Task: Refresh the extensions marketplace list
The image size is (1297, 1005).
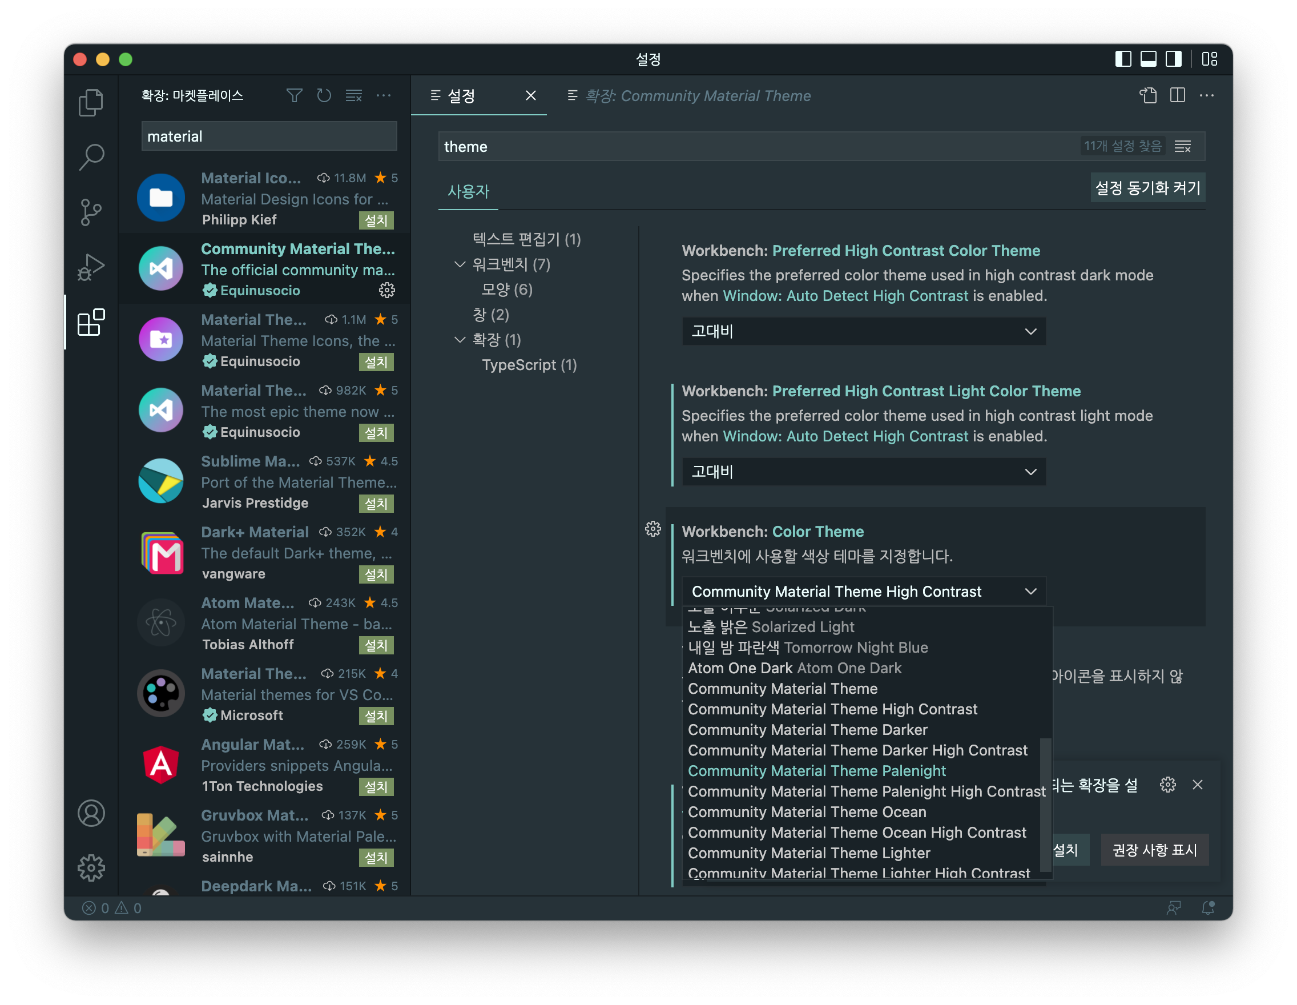Action: pos(324,95)
